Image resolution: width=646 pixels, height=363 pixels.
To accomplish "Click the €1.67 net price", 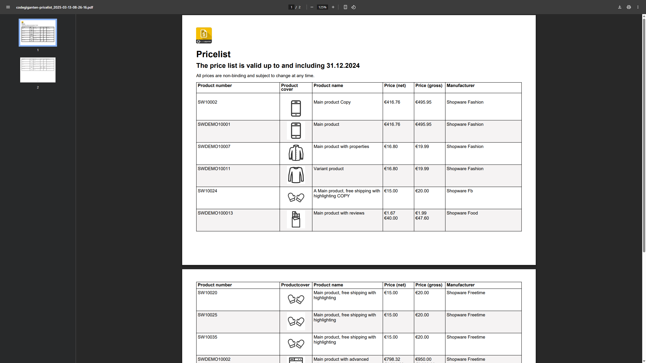I will click(390, 213).
